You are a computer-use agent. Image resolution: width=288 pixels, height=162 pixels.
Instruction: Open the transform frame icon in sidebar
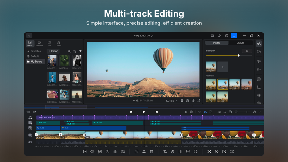tap(259, 87)
